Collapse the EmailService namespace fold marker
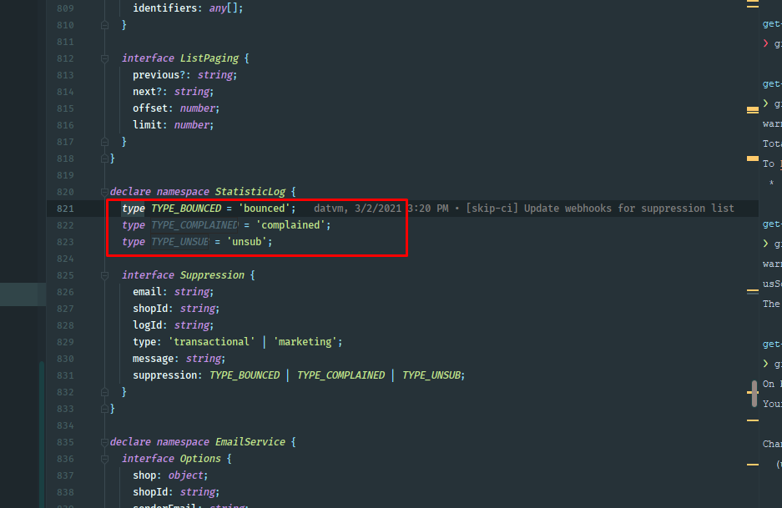The height and width of the screenshot is (508, 782). point(105,442)
